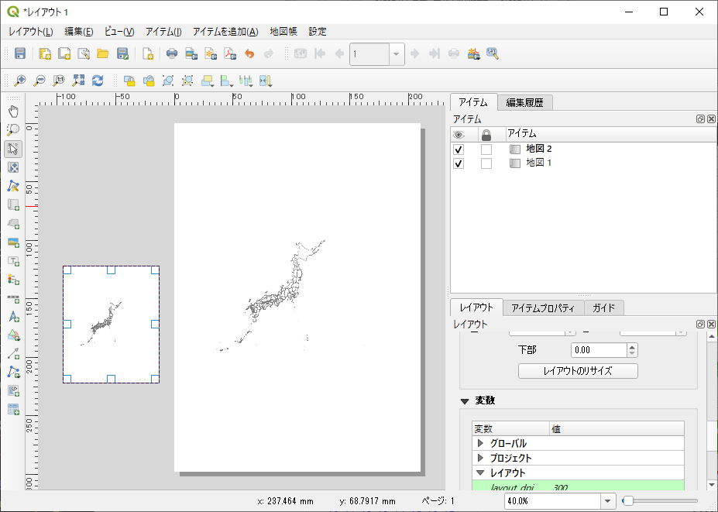Click the Zoom Full toolbar icon
718x512 pixels.
point(77,81)
